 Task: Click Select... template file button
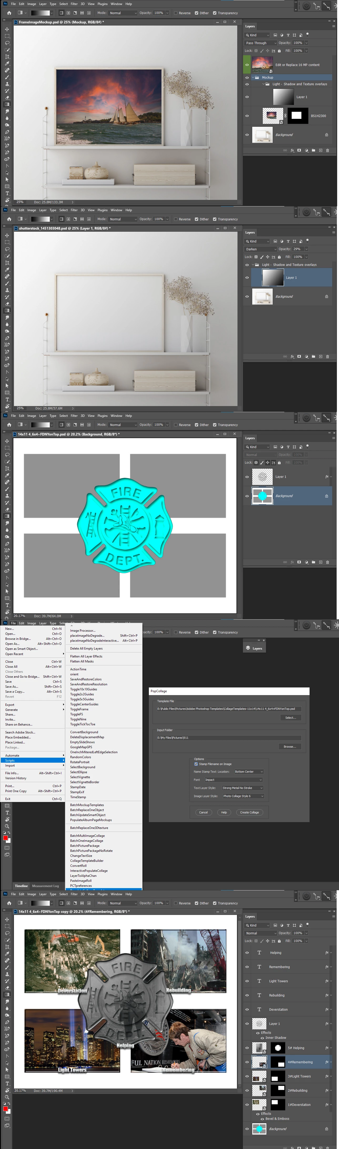click(x=290, y=718)
